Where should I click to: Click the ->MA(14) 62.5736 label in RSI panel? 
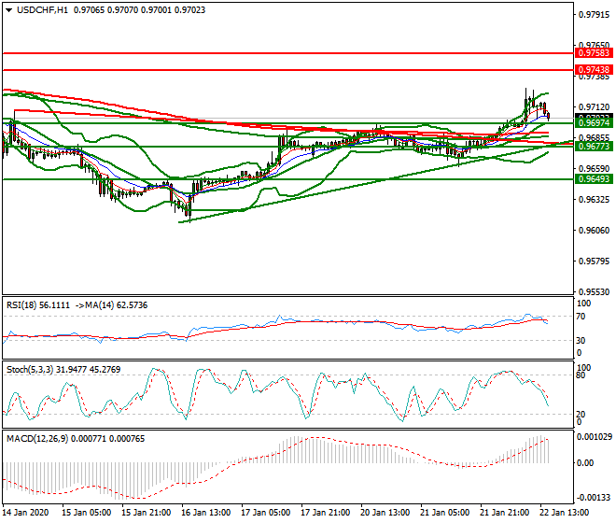click(x=111, y=305)
